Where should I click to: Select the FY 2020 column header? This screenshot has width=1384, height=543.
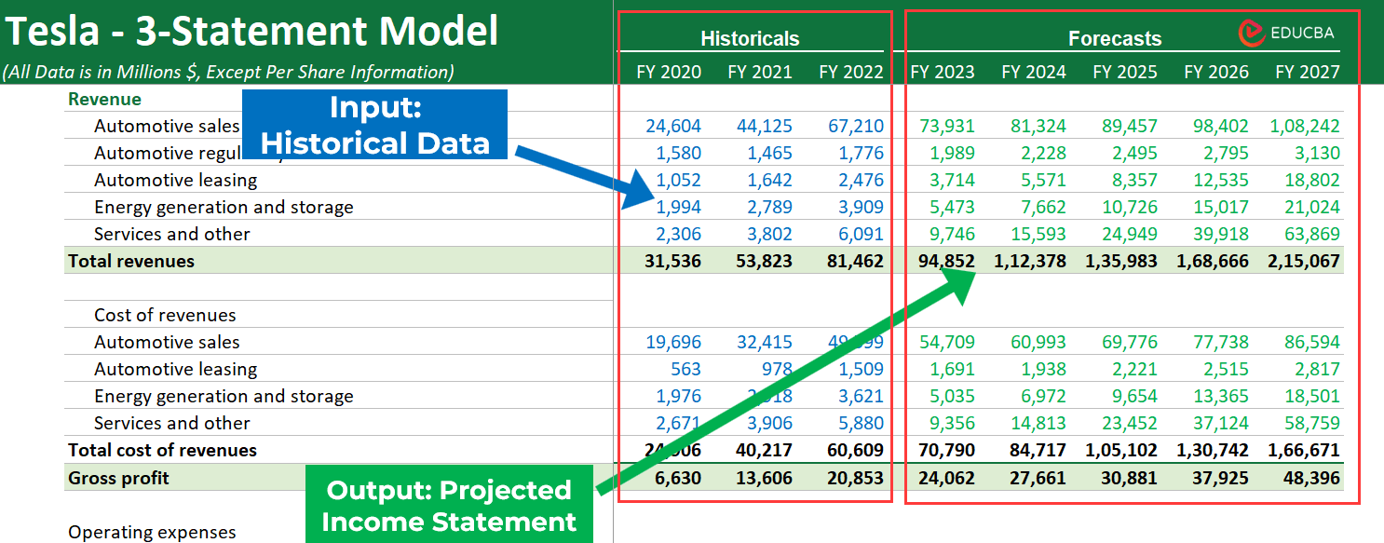click(669, 72)
